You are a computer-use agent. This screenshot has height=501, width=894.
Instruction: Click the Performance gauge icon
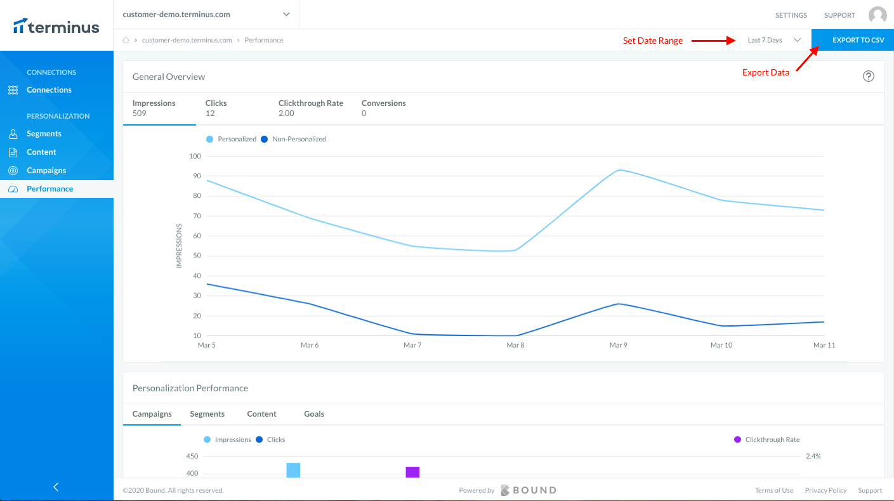pos(13,189)
